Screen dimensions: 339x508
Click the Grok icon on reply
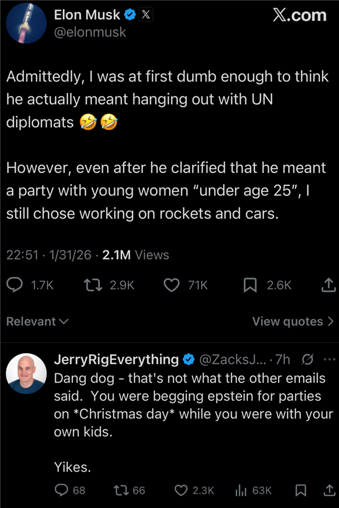click(308, 359)
